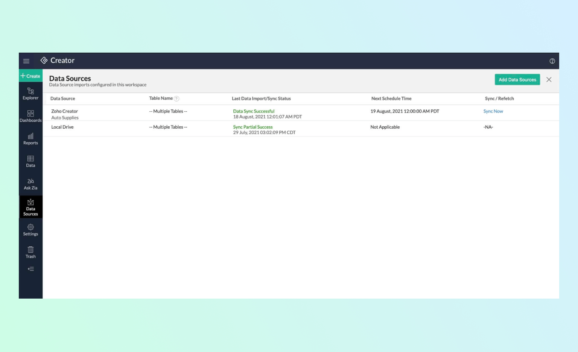Click Not Applicable schedule cell
The image size is (578, 352).
click(x=385, y=127)
